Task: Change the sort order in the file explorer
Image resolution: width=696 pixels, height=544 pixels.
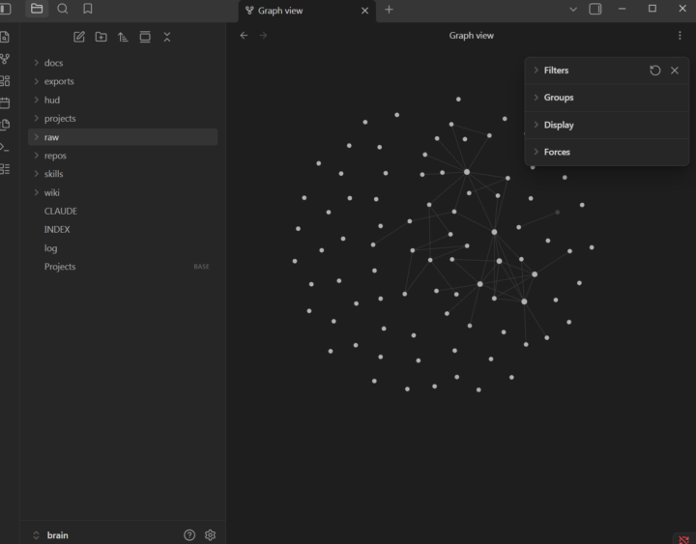Action: click(123, 37)
